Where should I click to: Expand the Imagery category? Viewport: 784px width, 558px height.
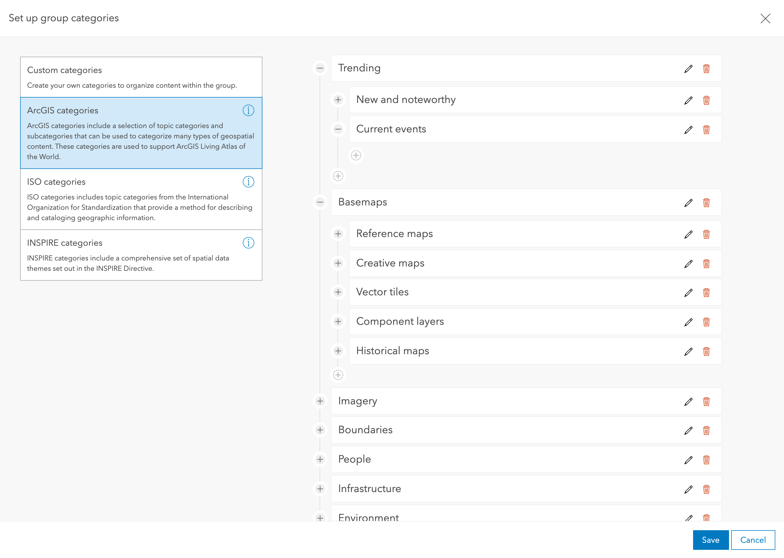tap(320, 401)
